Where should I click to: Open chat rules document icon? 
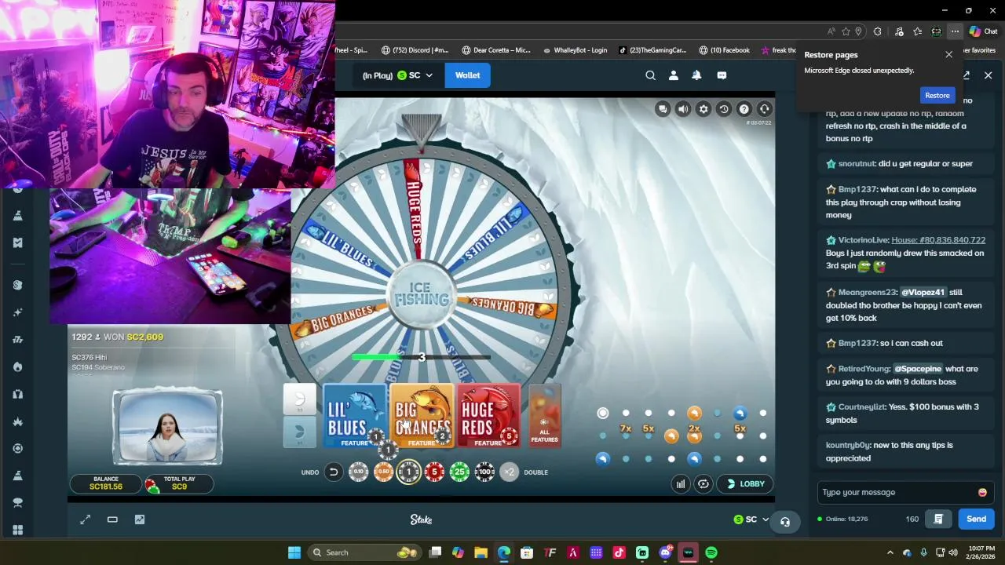[938, 519]
